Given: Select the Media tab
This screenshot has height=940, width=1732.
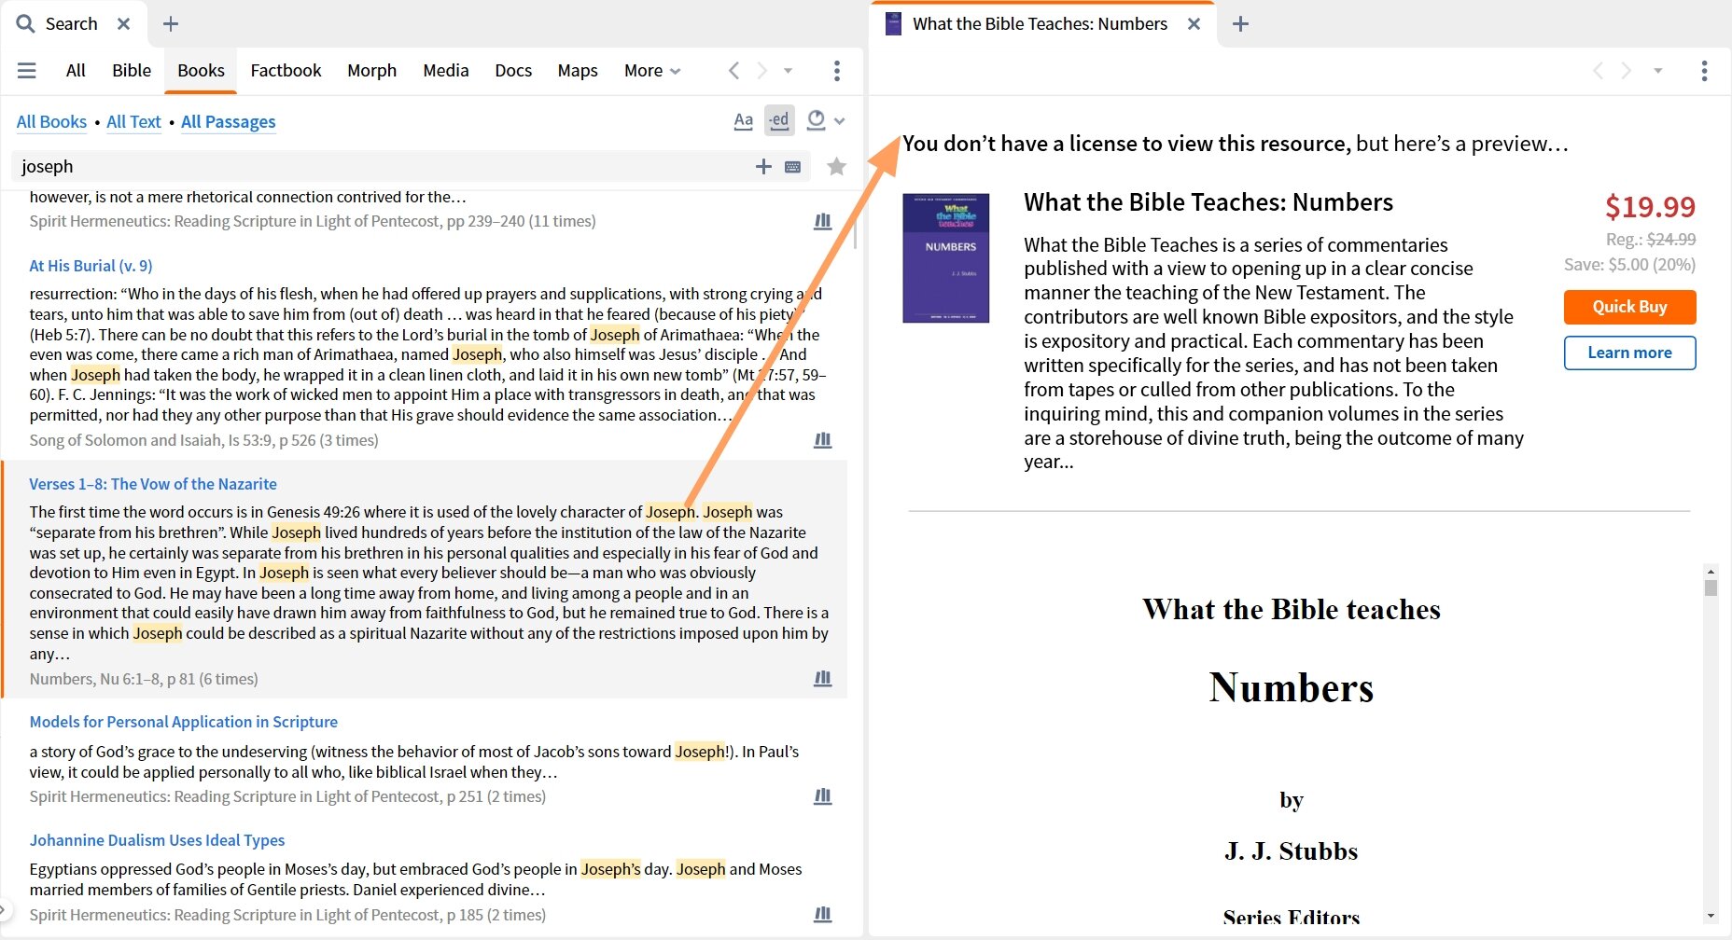Looking at the screenshot, I should click(445, 71).
